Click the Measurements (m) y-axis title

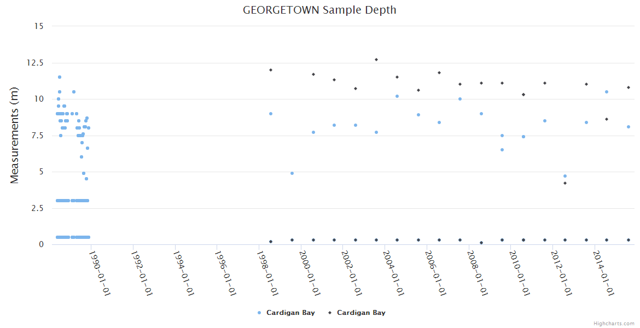(x=15, y=135)
